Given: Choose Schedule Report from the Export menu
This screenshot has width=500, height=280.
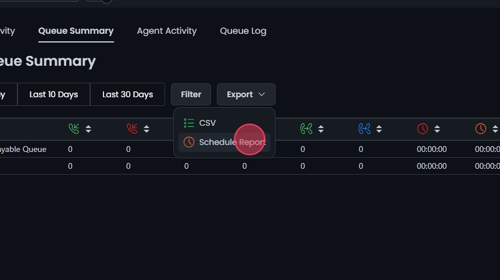Looking at the screenshot, I should point(231,142).
